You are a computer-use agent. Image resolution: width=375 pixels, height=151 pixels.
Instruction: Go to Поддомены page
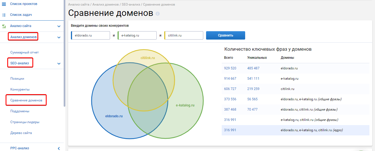tap(20, 111)
